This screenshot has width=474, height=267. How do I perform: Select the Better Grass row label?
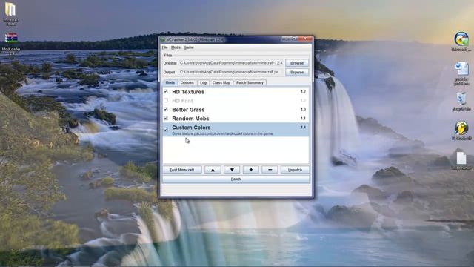pos(188,110)
